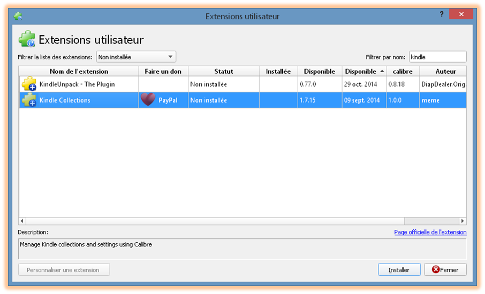Sort by first 'Disponible' version column
The height and width of the screenshot is (294, 485).
(x=320, y=71)
